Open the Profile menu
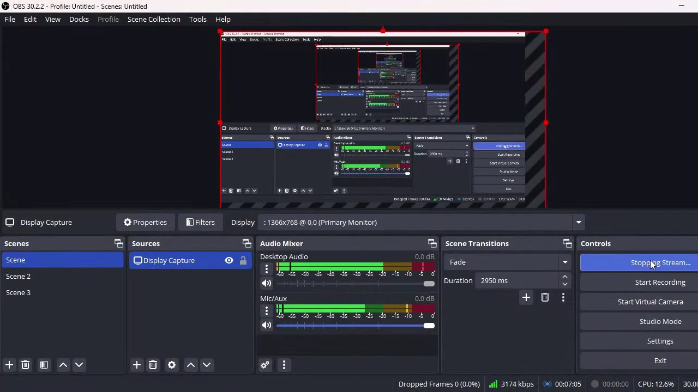This screenshot has height=392, width=698. point(108,19)
